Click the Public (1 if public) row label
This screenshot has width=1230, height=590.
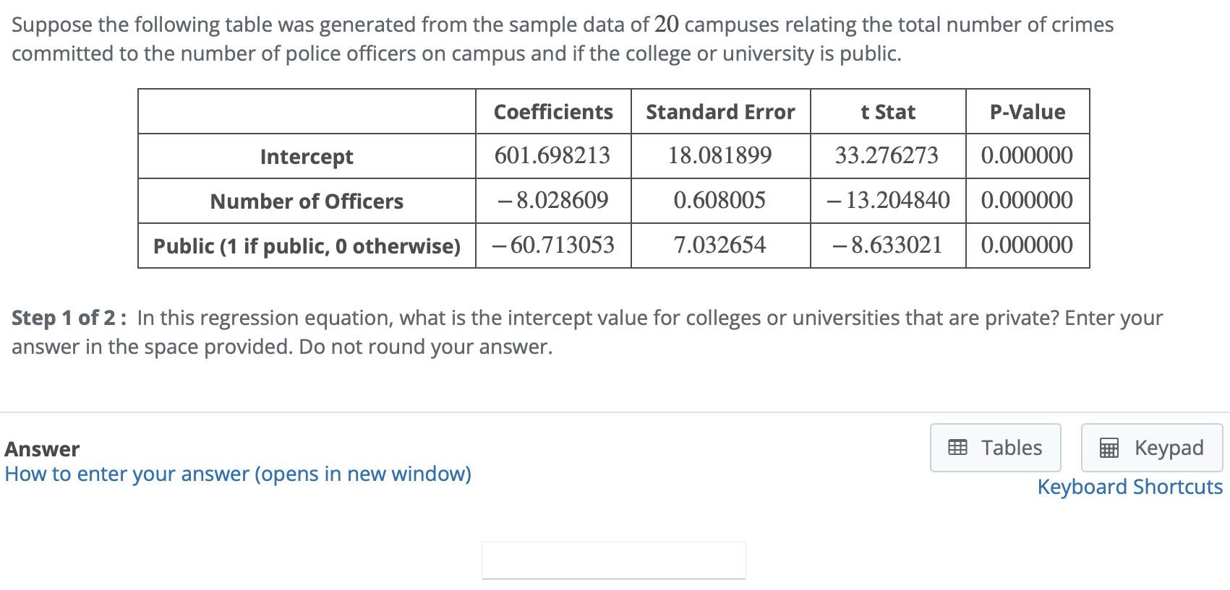click(307, 246)
